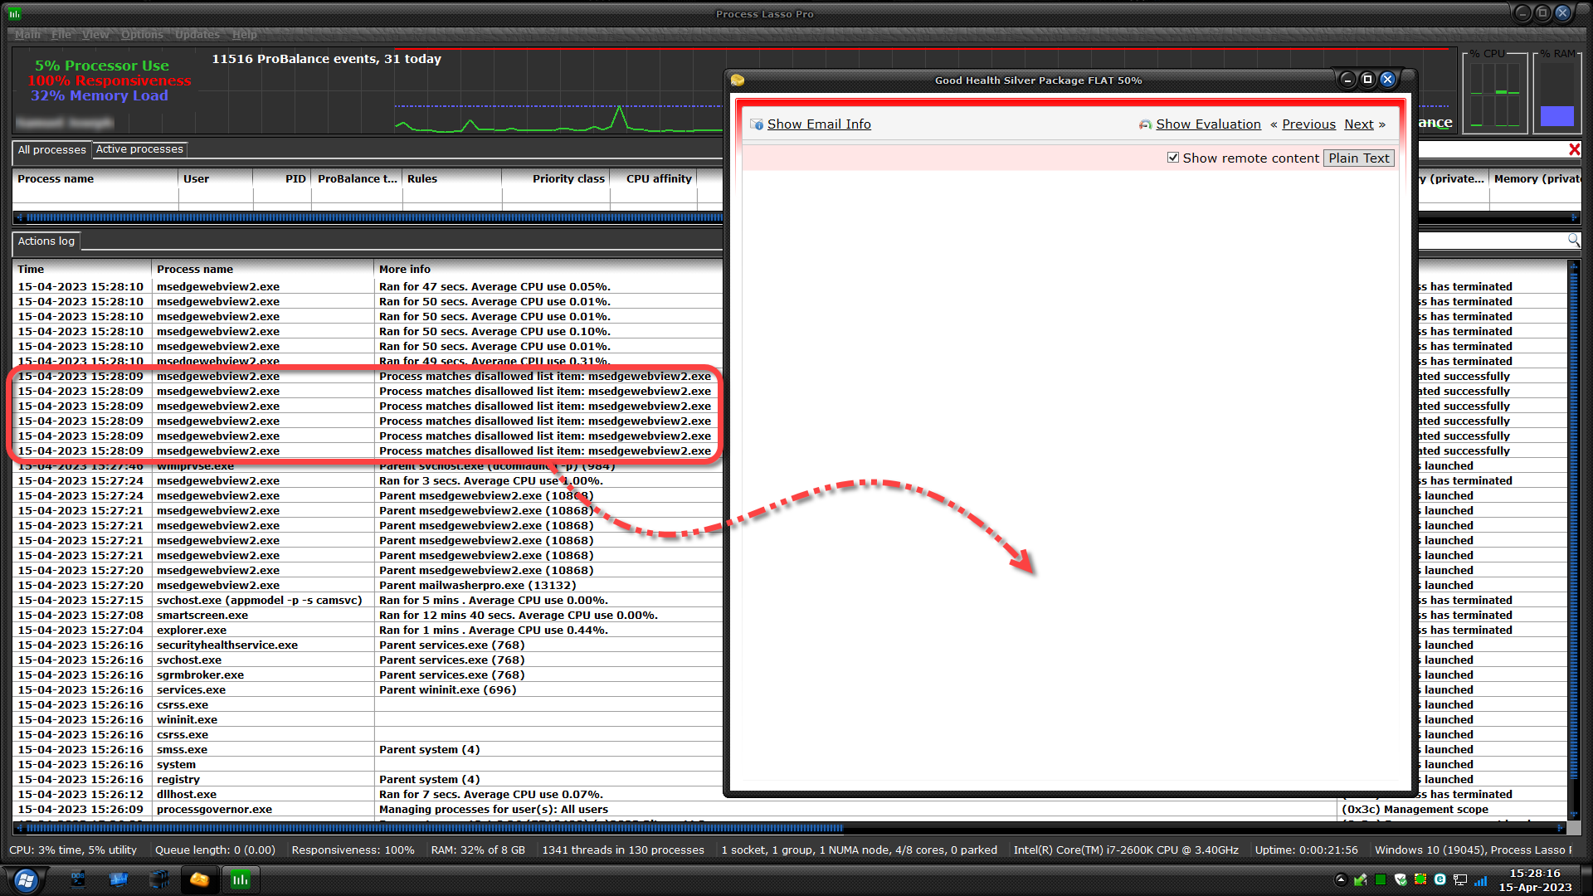
Task: Click the Responsiveness: 100% status bar entry
Action: 353,850
